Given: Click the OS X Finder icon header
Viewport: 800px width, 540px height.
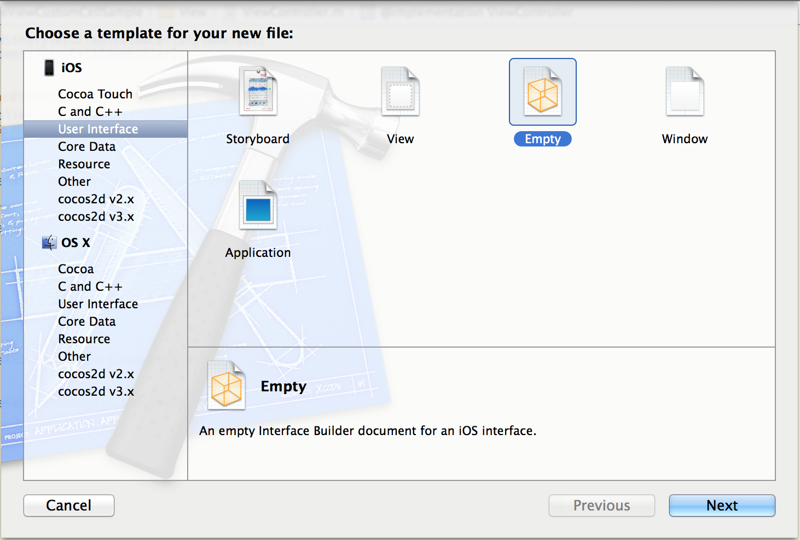Looking at the screenshot, I should 49,243.
